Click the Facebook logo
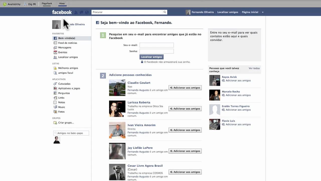The width and height of the screenshot is (321, 181). [x=62, y=12]
